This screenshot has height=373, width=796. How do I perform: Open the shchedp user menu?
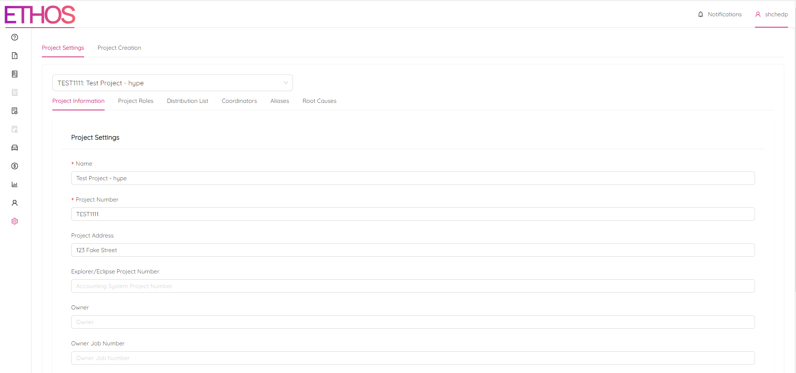[x=771, y=14]
